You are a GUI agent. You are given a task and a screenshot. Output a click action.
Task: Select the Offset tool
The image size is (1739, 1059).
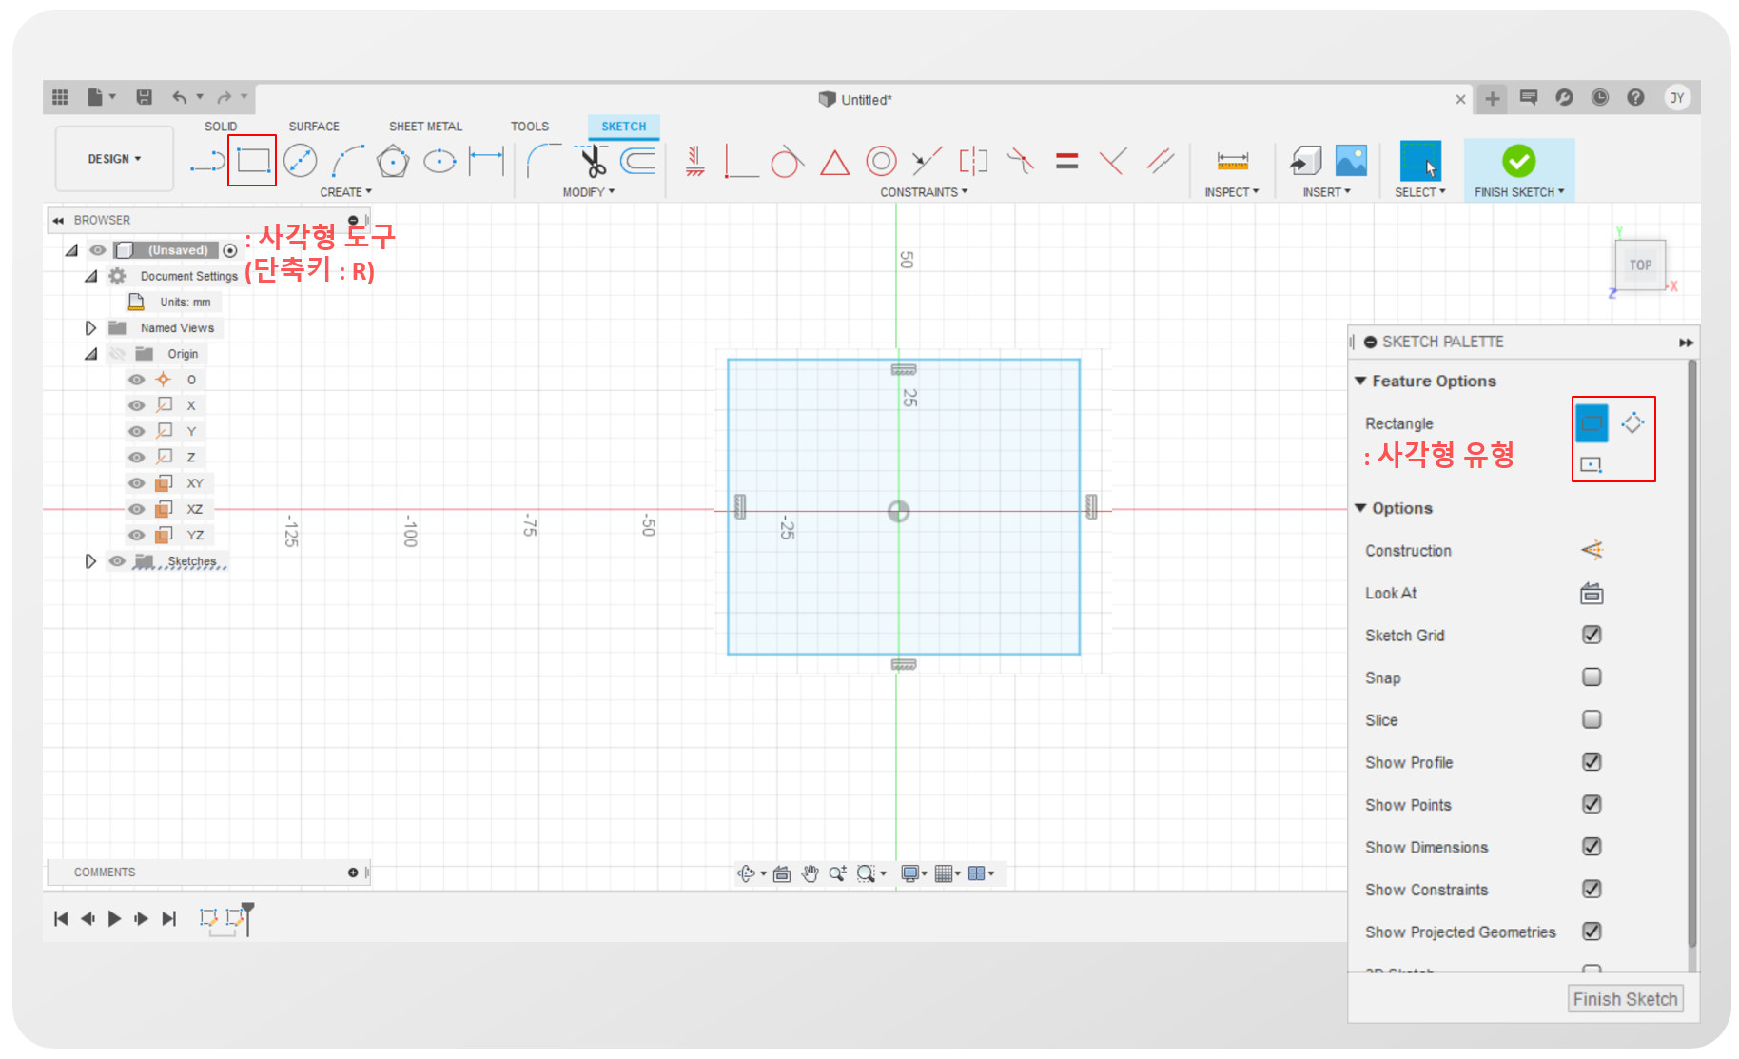[638, 161]
